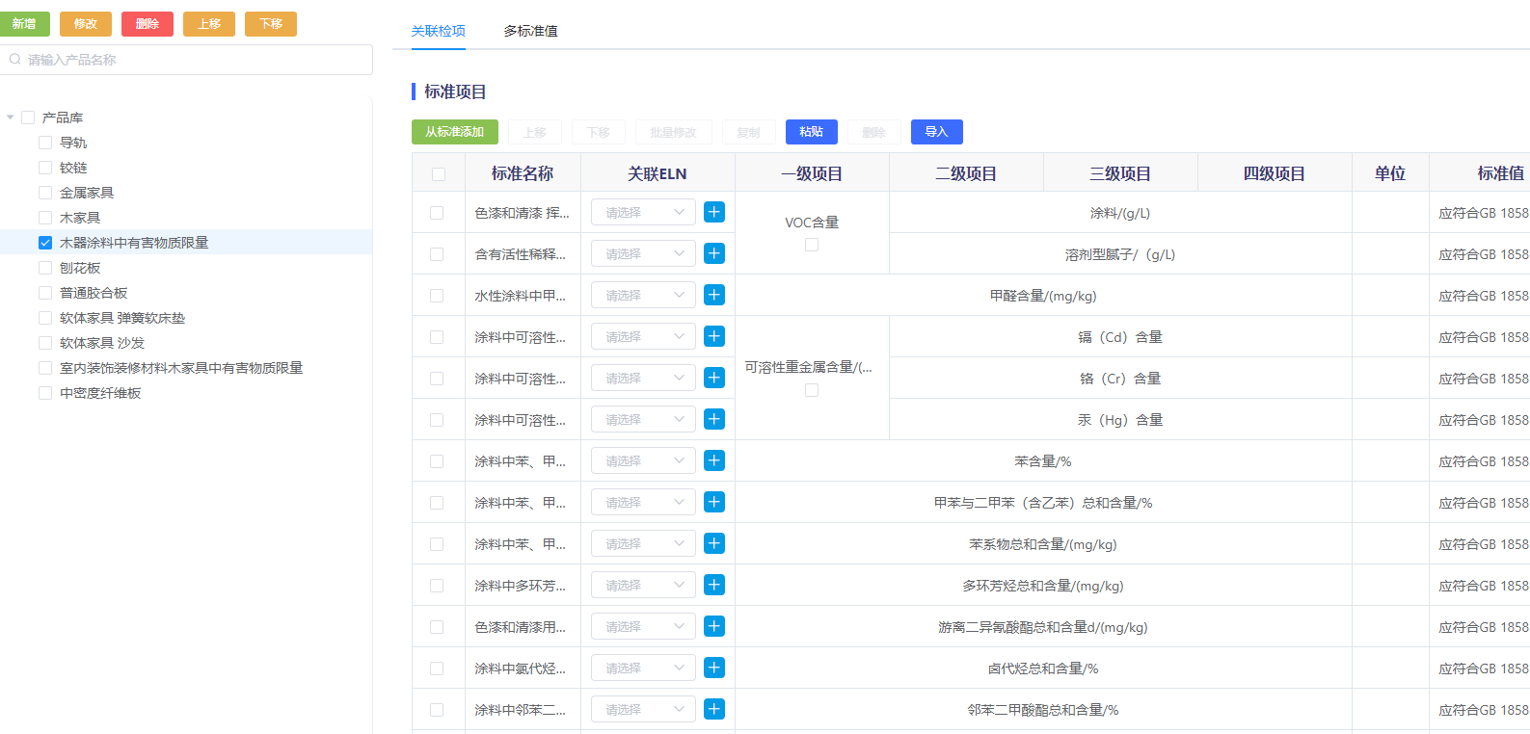Viewport: 1530px width, 734px height.
Task: Select 金属家具 in the product tree
Action: [x=87, y=193]
